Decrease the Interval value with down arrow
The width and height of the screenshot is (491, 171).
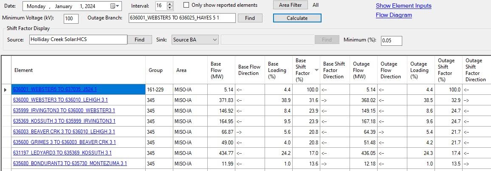[x=170, y=8]
